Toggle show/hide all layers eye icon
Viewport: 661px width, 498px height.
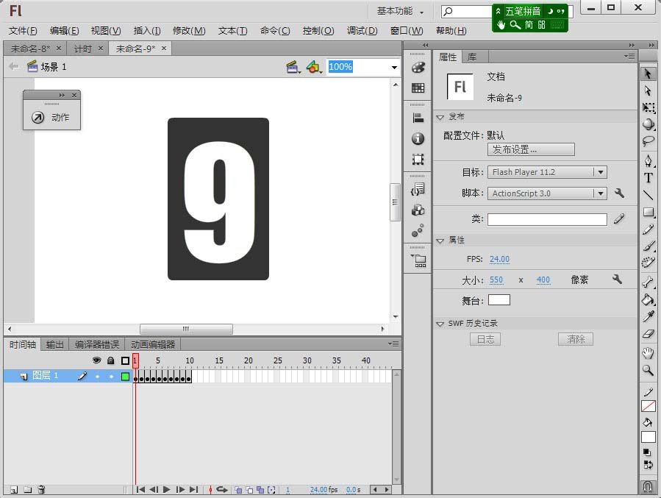click(96, 360)
